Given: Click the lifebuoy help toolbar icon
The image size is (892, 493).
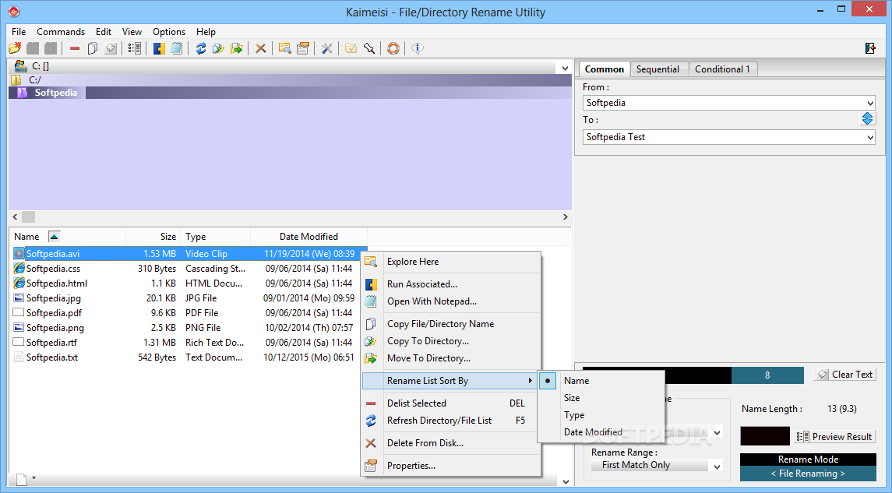Looking at the screenshot, I should [393, 48].
